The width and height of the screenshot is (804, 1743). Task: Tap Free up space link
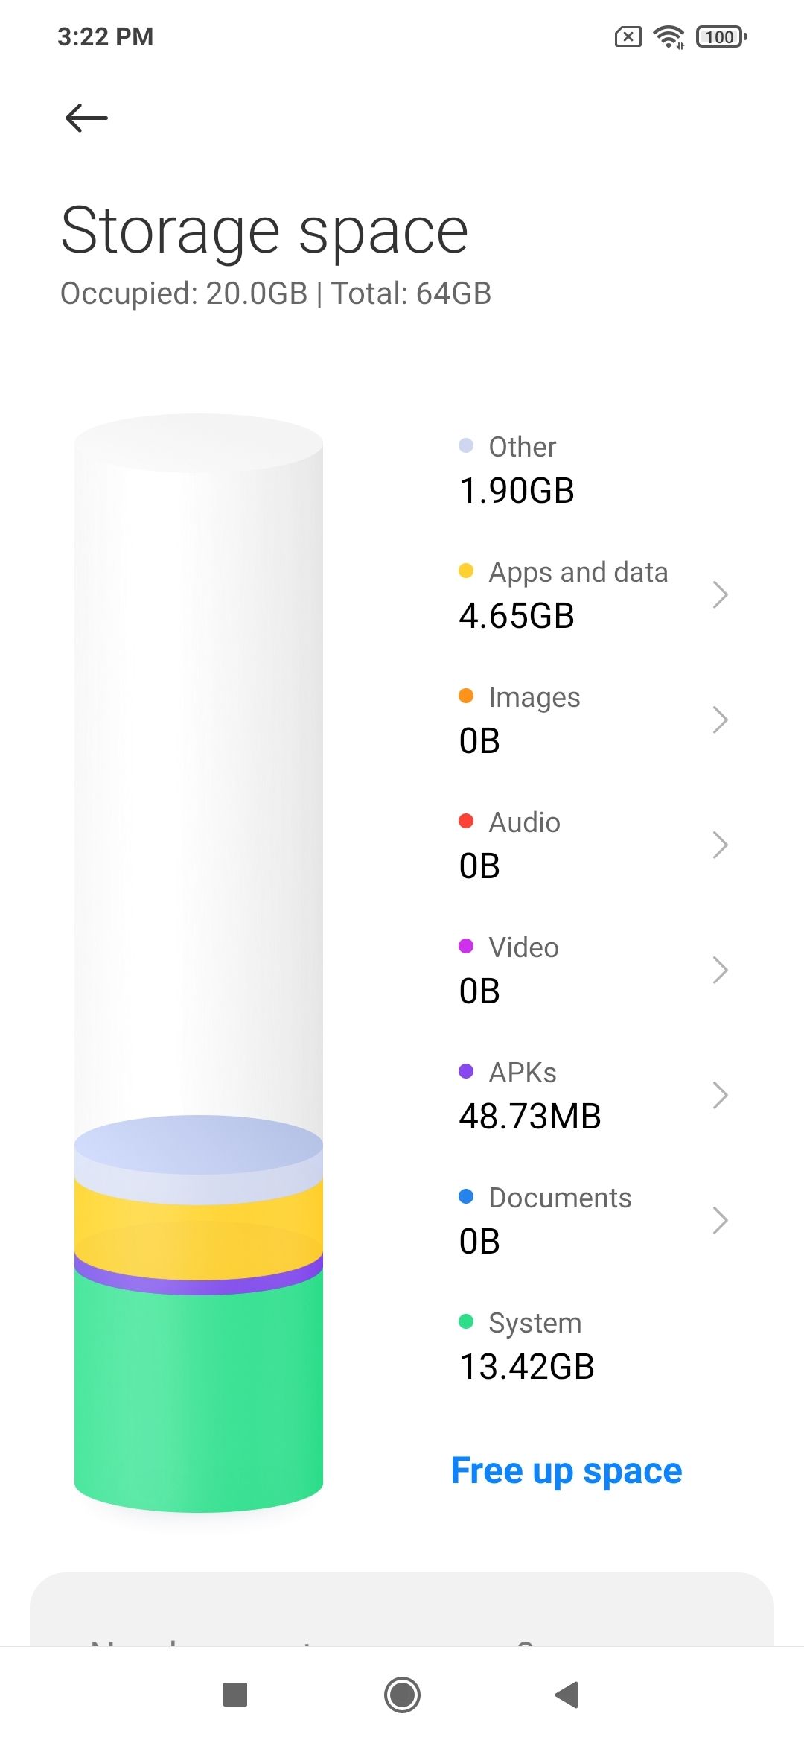(x=567, y=1471)
